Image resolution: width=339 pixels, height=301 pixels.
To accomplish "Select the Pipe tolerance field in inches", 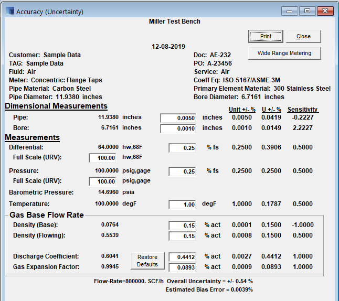I will coord(179,118).
